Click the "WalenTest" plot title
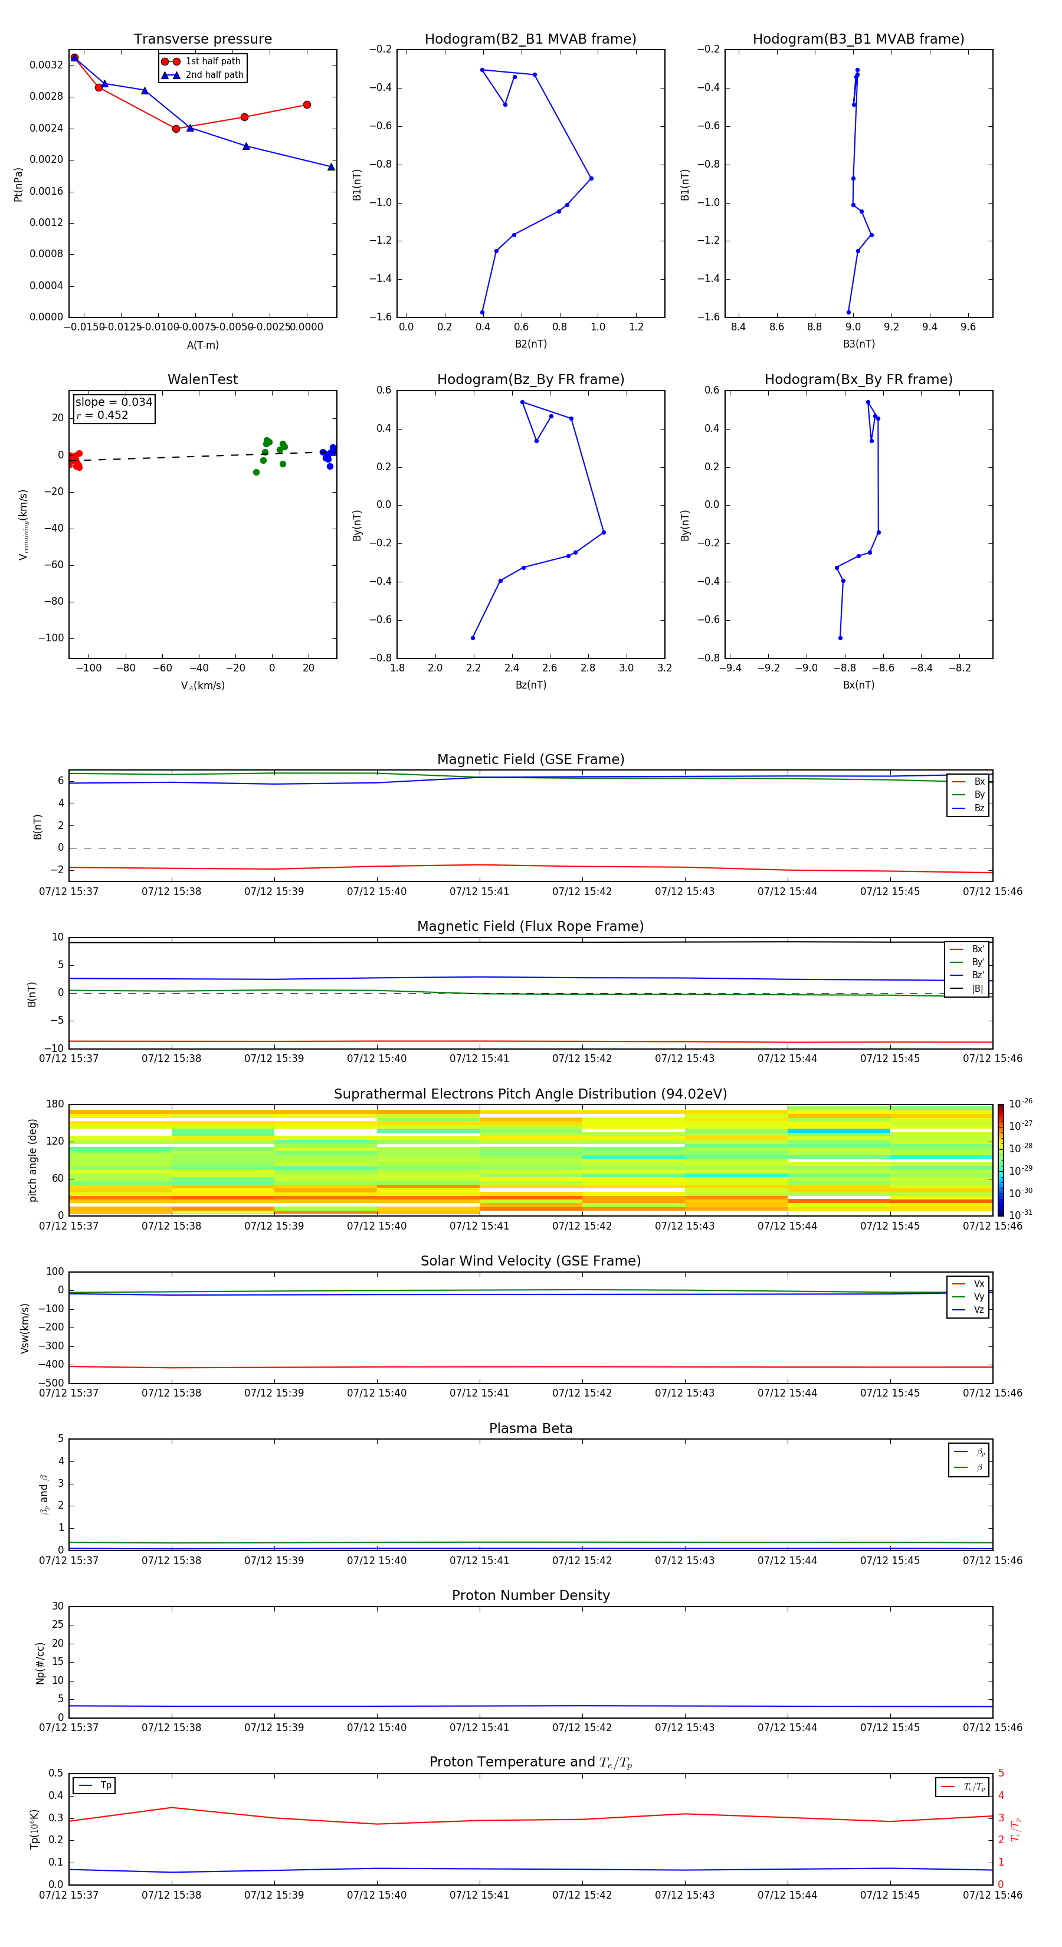The image size is (1062, 1947). [202, 379]
